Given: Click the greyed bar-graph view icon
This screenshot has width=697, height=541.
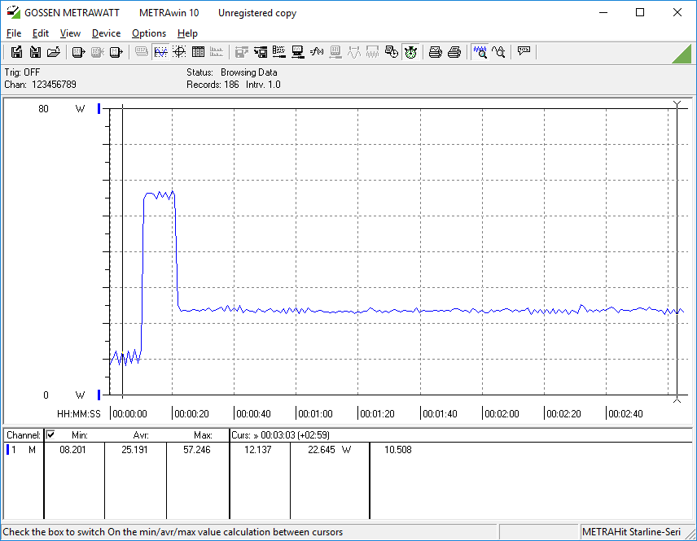Looking at the screenshot, I should (217, 52).
